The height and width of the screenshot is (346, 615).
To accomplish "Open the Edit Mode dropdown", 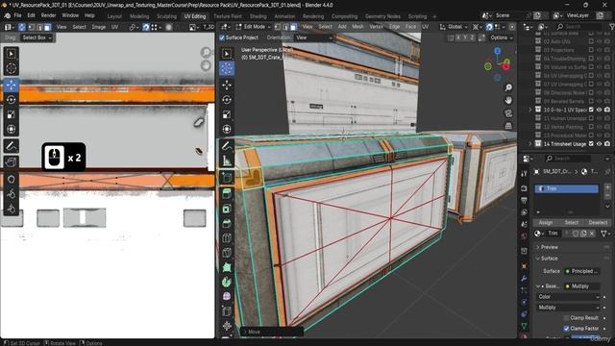I will pos(254,27).
